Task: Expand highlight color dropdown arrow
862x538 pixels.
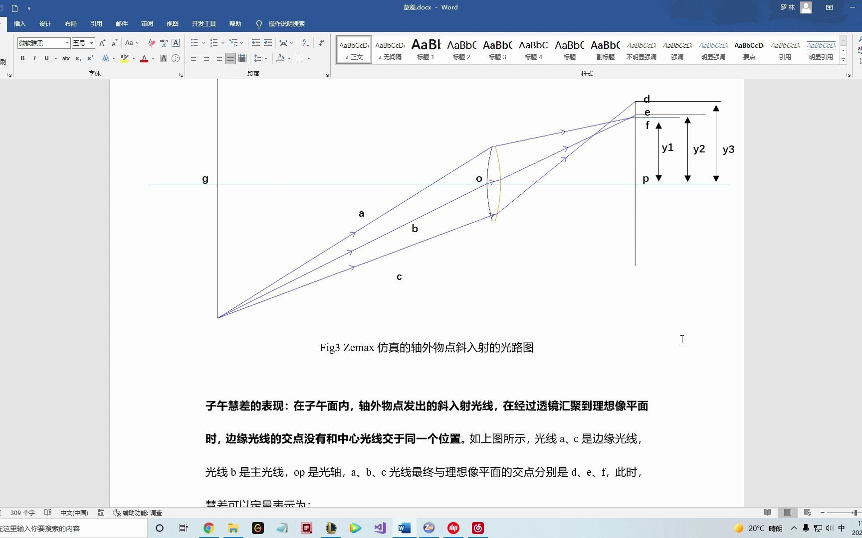Action: point(134,59)
